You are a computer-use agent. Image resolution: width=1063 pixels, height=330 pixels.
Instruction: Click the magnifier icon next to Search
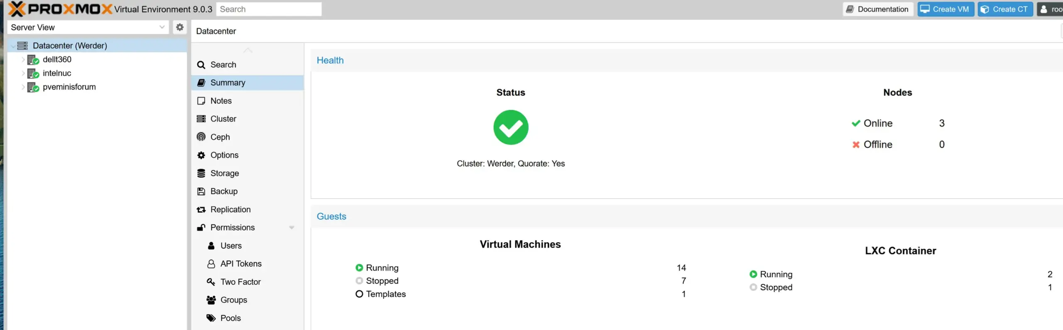[x=201, y=65]
